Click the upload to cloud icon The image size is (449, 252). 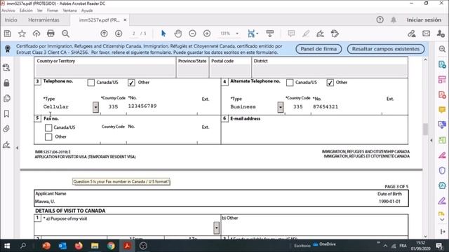[x=36, y=34]
